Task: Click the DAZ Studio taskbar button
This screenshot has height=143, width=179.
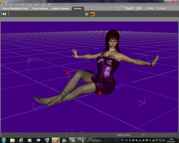Action: pos(56,140)
